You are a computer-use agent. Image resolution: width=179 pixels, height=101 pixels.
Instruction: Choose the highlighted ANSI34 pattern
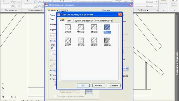pyautogui.click(x=107, y=27)
